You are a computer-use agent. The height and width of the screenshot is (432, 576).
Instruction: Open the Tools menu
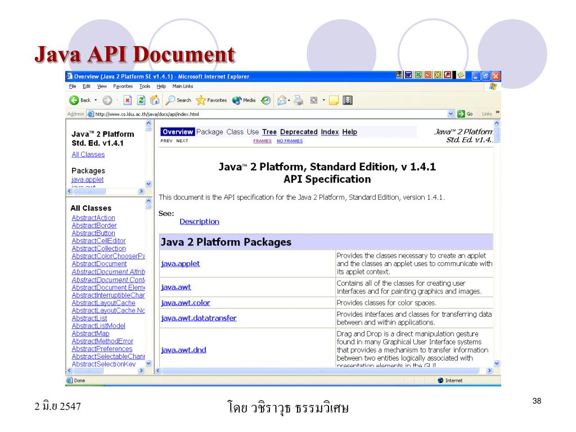(145, 86)
